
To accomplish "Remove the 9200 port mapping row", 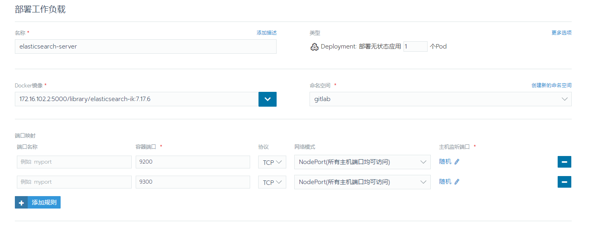I will coord(564,162).
